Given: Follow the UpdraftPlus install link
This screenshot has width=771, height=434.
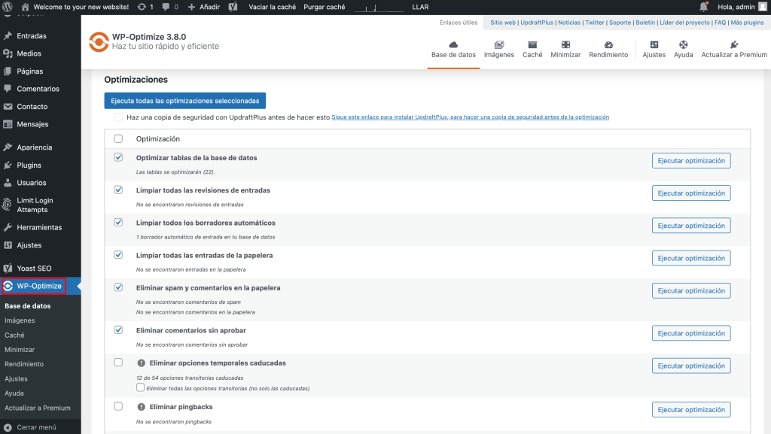Looking at the screenshot, I should [470, 117].
